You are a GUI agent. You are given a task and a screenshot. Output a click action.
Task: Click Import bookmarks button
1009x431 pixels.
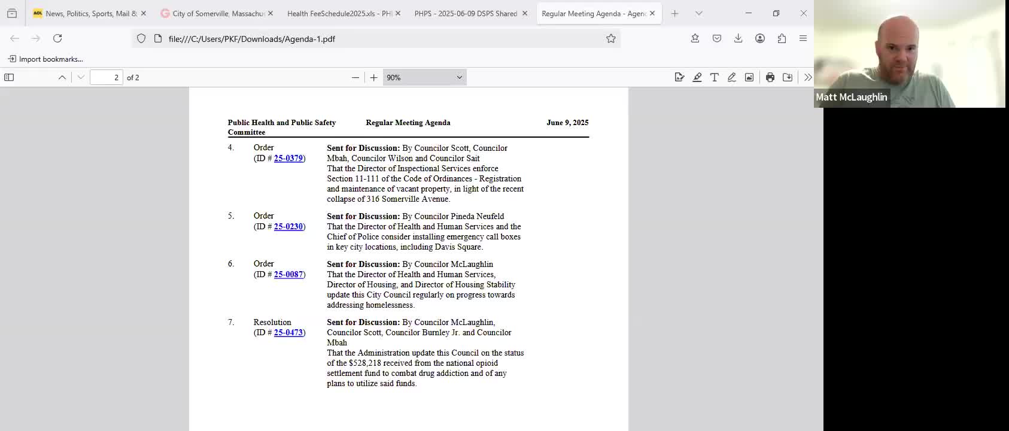tap(45, 59)
